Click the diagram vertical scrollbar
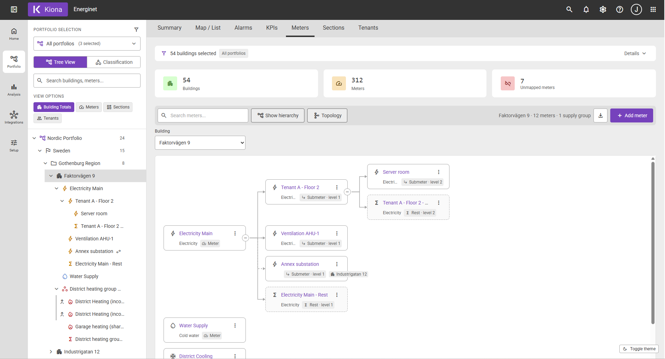 click(653, 242)
